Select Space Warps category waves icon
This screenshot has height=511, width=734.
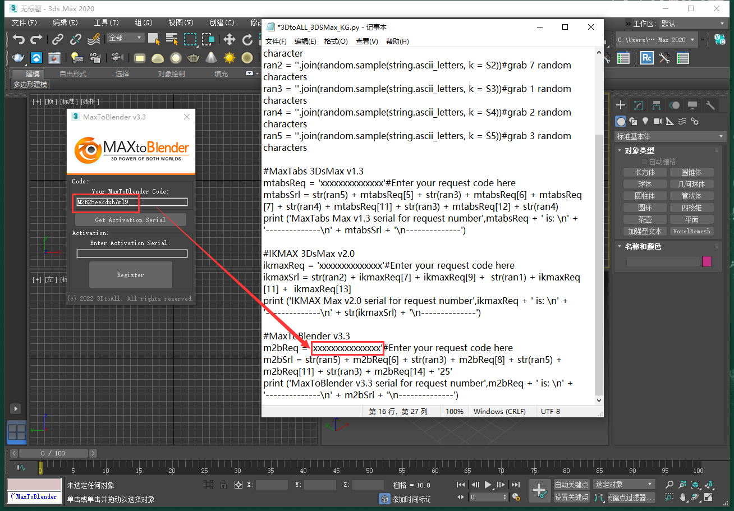(682, 121)
